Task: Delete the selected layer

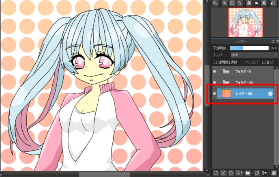Action: tap(274, 173)
